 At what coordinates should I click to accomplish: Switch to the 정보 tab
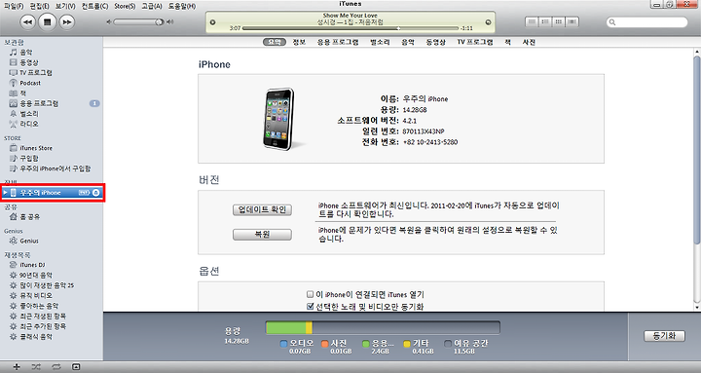point(299,42)
